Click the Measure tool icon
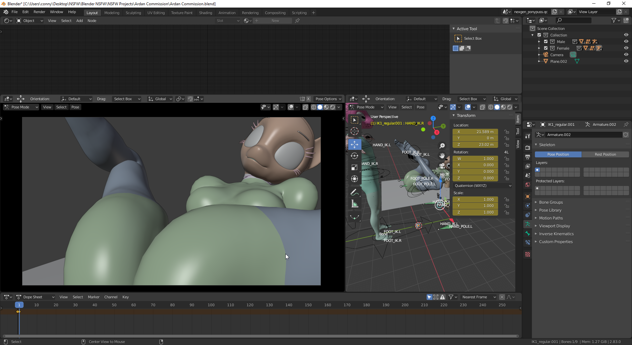 click(355, 204)
